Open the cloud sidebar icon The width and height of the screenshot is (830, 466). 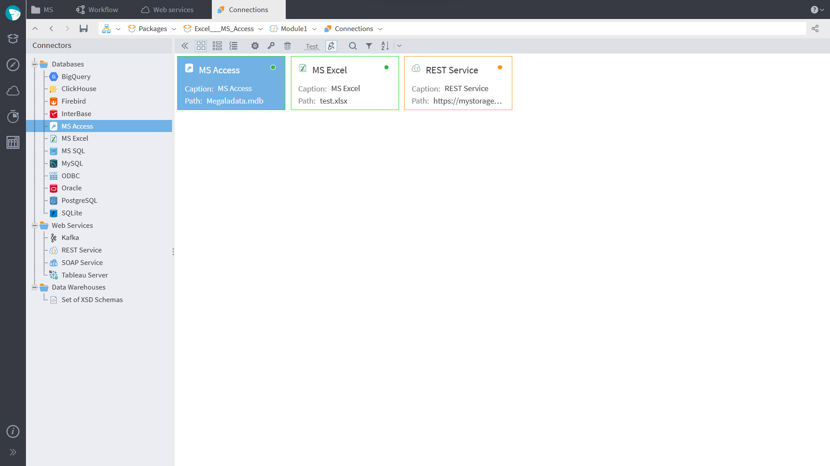13,91
